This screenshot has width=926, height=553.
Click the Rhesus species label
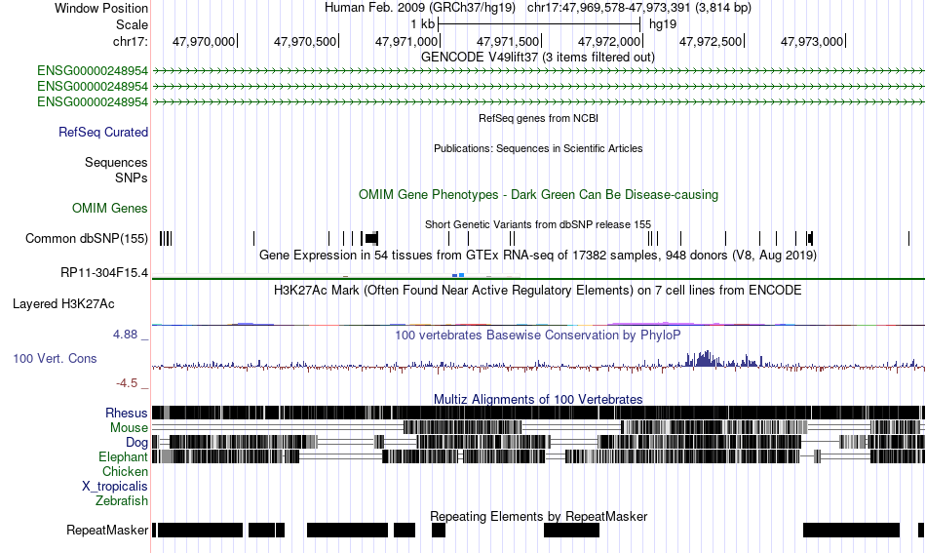pyautogui.click(x=127, y=413)
